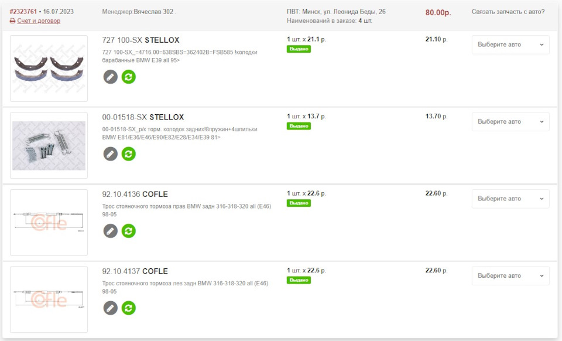Open brake shoes product thumbnail
The height and width of the screenshot is (341, 562).
[x=49, y=69]
